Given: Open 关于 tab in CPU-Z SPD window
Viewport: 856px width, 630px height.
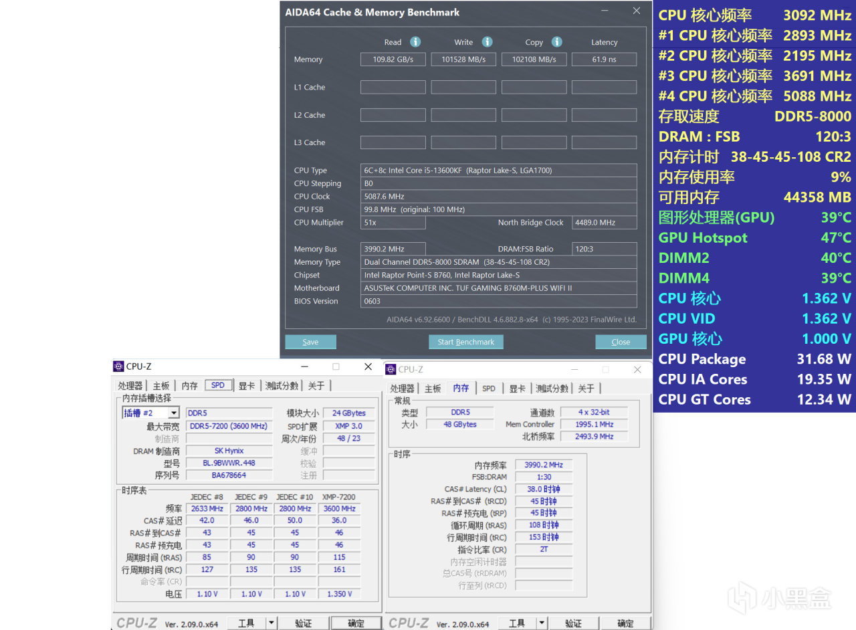Looking at the screenshot, I should coord(316,386).
